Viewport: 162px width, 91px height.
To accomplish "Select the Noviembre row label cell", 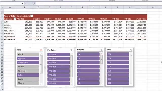I will click(x=10, y=31).
